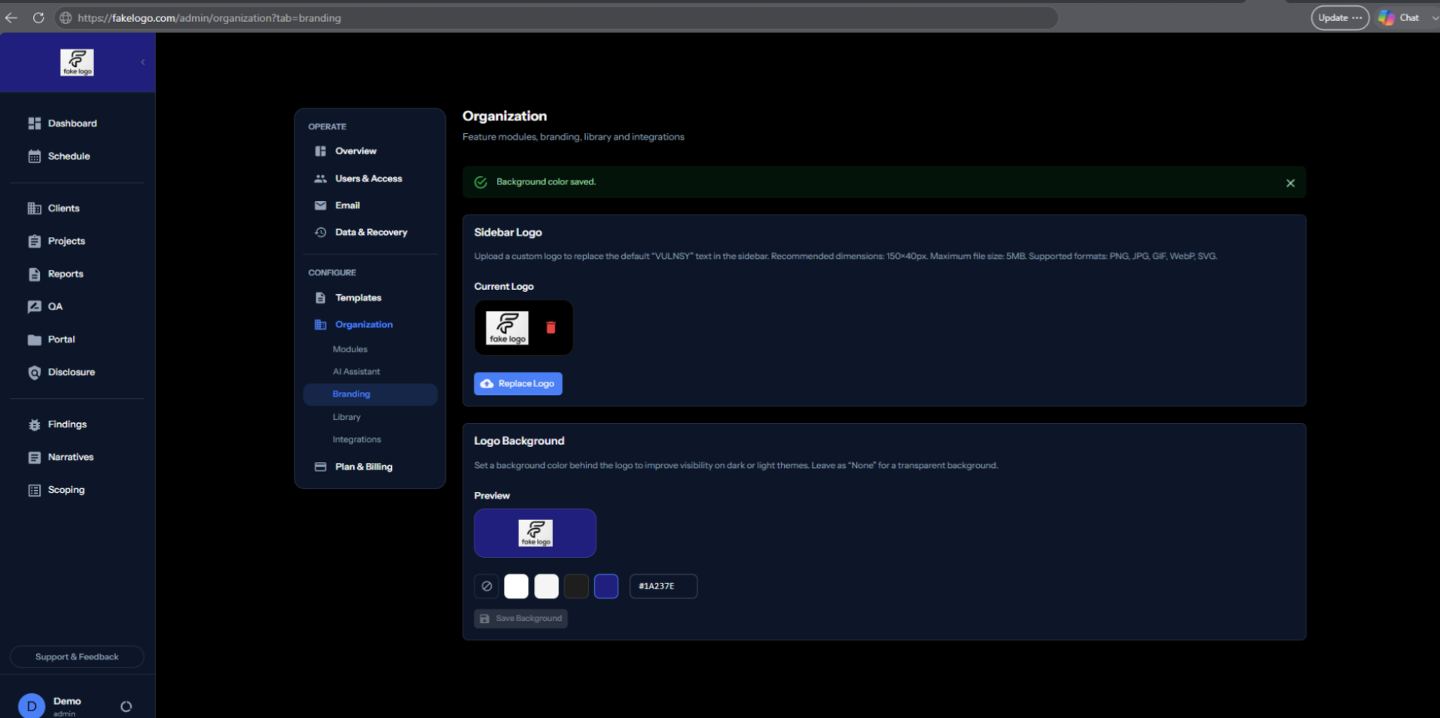This screenshot has width=1440, height=718.
Task: Open the Modules sub-tab
Action: [x=350, y=349]
